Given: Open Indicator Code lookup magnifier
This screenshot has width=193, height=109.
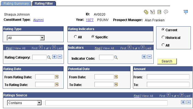Looking at the screenshot, I should click(x=116, y=57).
